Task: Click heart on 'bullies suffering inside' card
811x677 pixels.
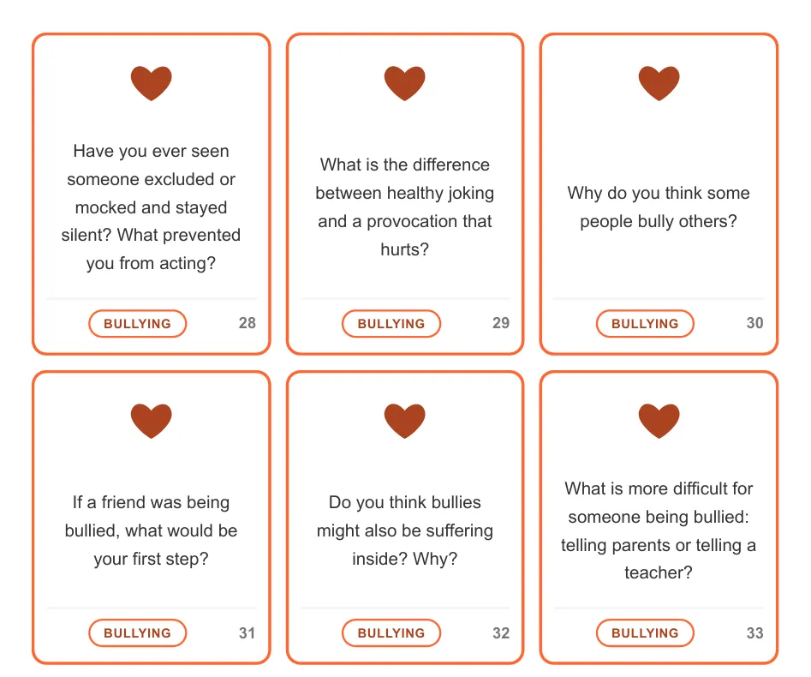Action: (x=404, y=421)
